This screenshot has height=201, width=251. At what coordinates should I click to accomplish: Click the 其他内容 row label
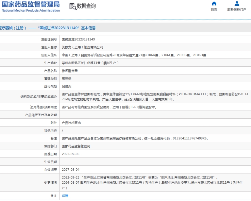pos(50,131)
